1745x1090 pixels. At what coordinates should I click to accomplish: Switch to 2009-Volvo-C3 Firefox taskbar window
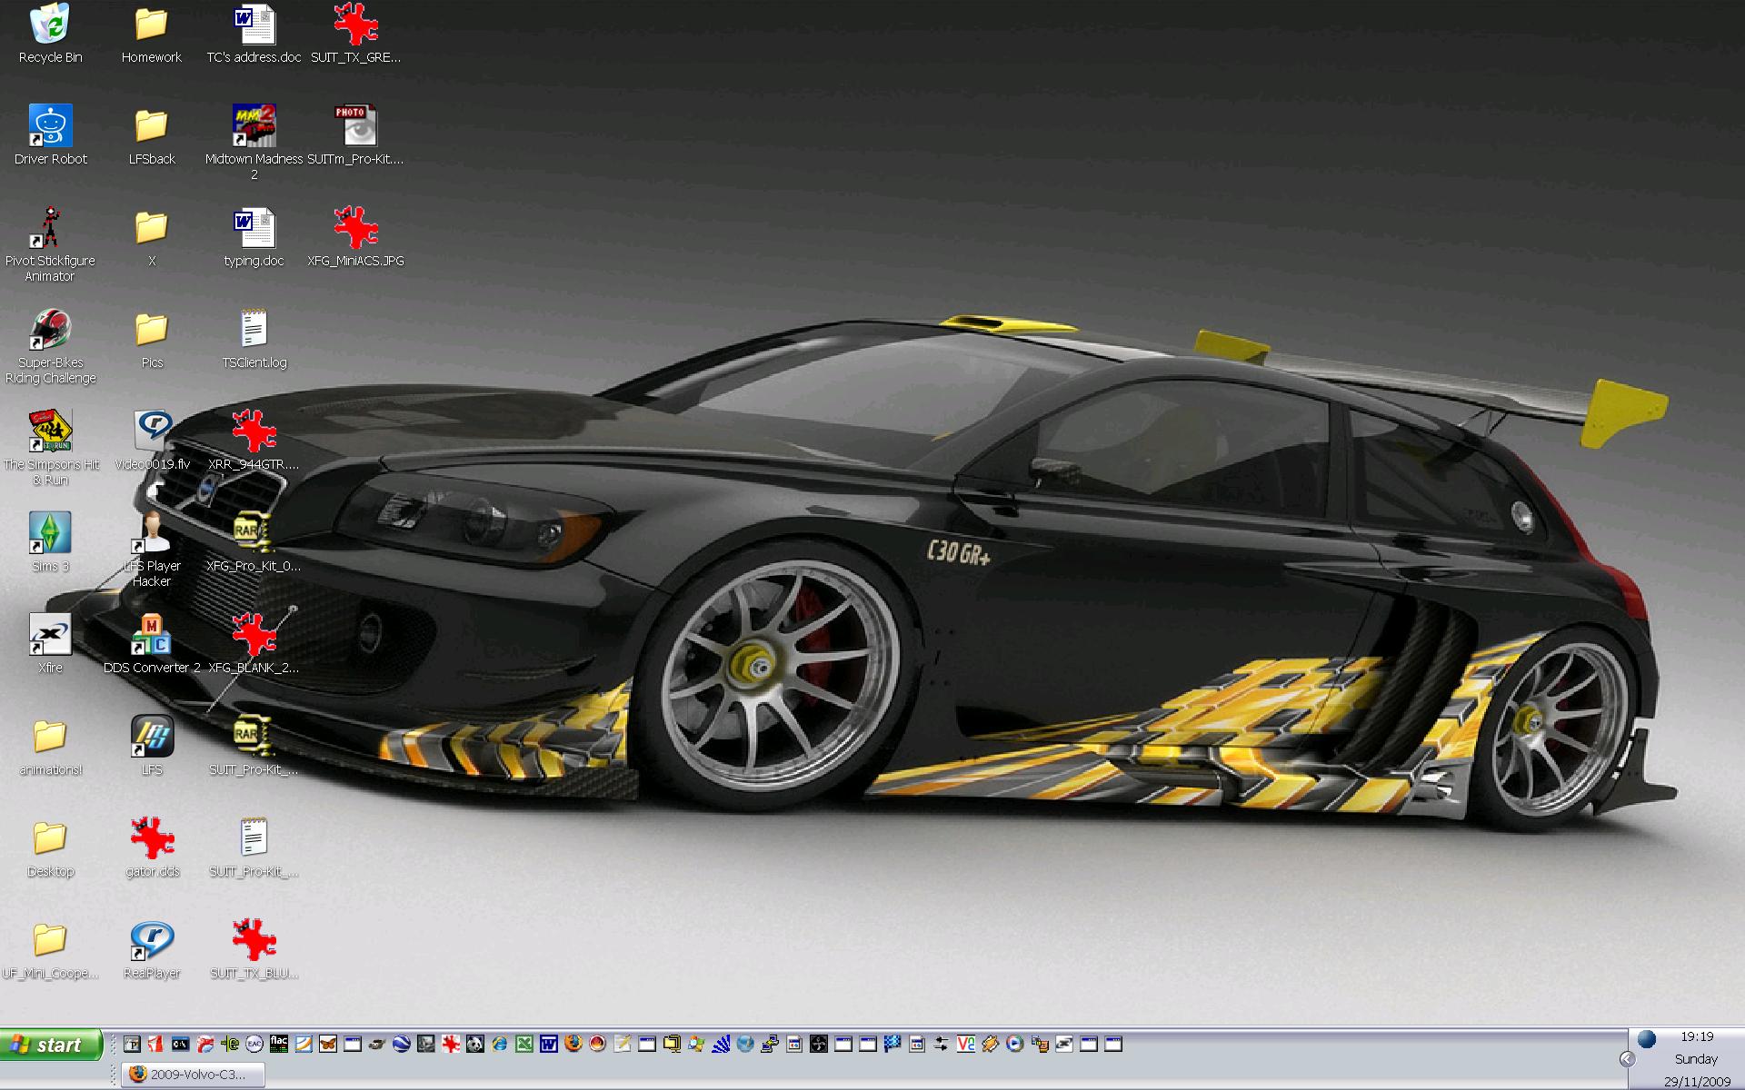pyautogui.click(x=194, y=1075)
